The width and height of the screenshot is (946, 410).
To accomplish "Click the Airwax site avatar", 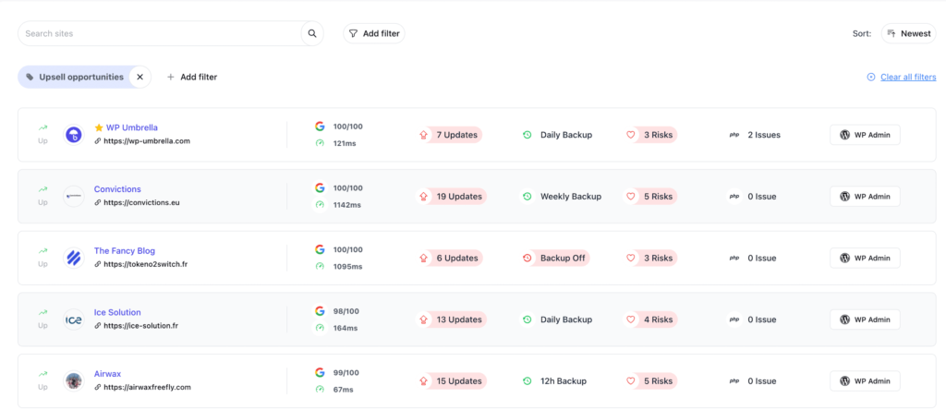I will [73, 380].
